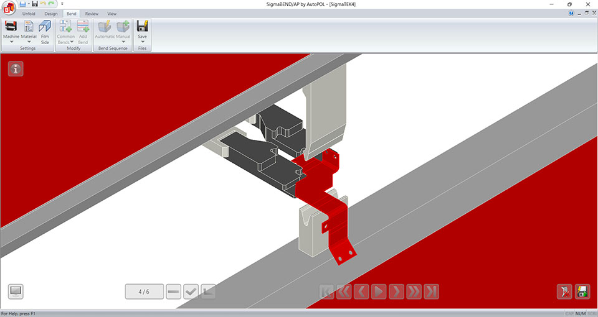Viewport: 598px width, 317px height.
Task: Skip to the last bend step
Action: click(x=431, y=292)
